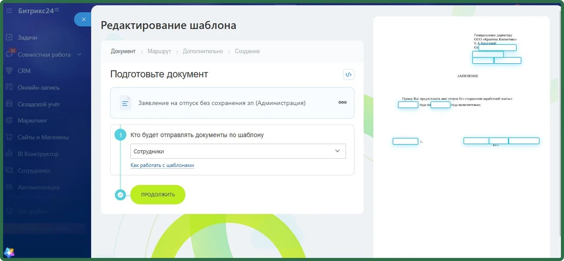Select the date field before г. in preview
564x261 pixels.
[405, 141]
